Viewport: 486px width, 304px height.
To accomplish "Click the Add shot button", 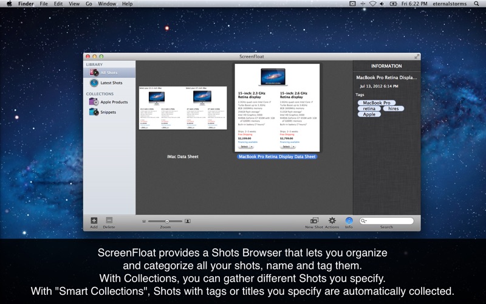I will [x=94, y=221].
